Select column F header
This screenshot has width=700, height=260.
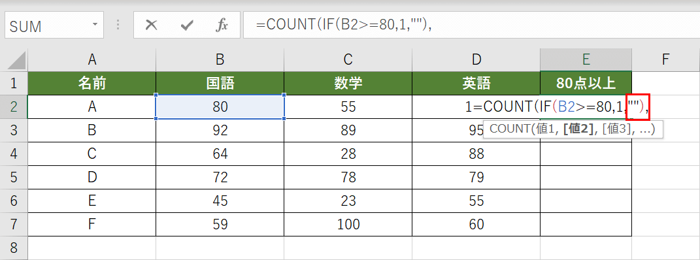pyautogui.click(x=665, y=59)
